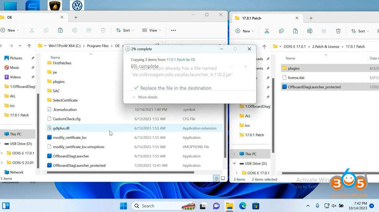Click Paste icon in OE window toolbar

point(60,30)
